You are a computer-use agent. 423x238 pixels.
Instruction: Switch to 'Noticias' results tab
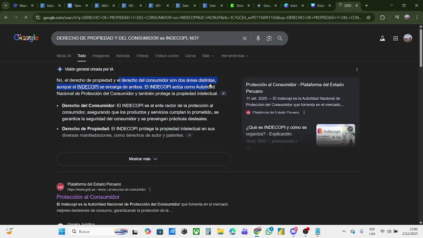123,56
